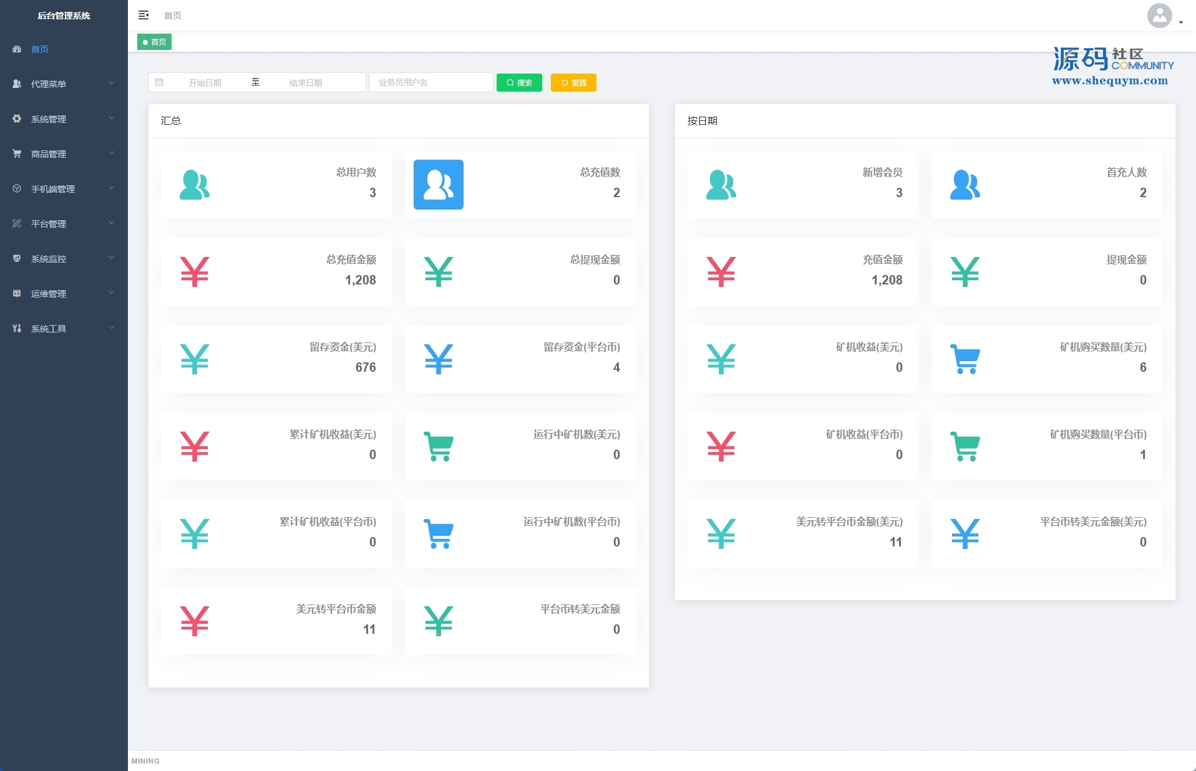Screen dimensions: 1196x771
Task: Click the red yen icon for 总充值金额
Action: pos(194,272)
